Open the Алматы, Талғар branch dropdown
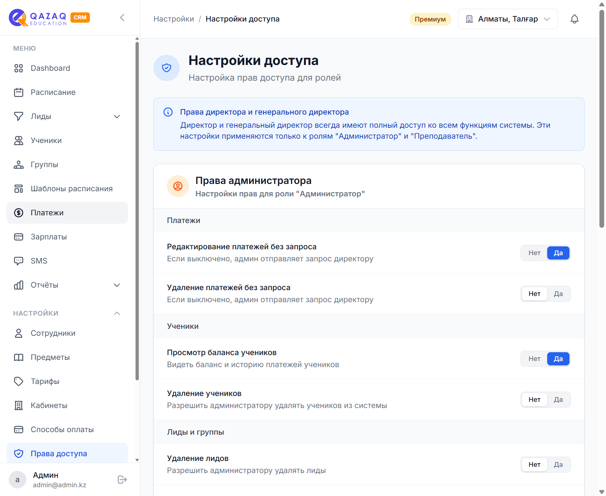Image resolution: width=606 pixels, height=496 pixels. [x=508, y=19]
